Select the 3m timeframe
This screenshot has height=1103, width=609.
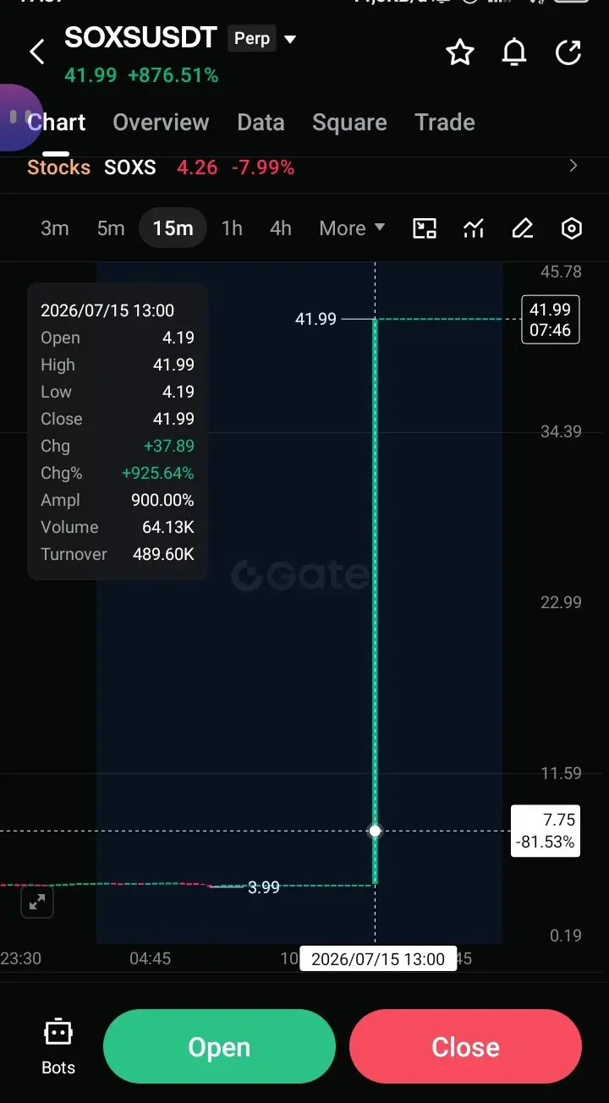55,228
